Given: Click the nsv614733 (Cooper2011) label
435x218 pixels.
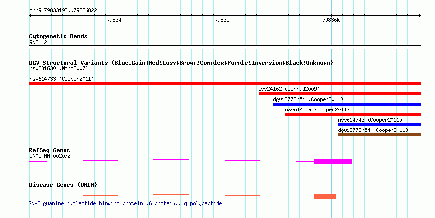Looking at the screenshot, I should pos(62,79).
